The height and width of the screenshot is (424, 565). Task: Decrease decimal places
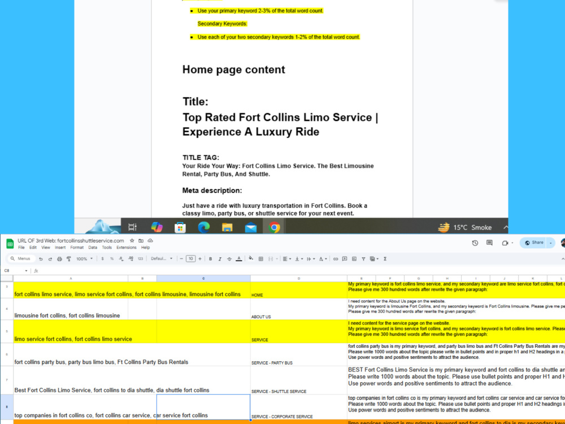pyautogui.click(x=121, y=259)
